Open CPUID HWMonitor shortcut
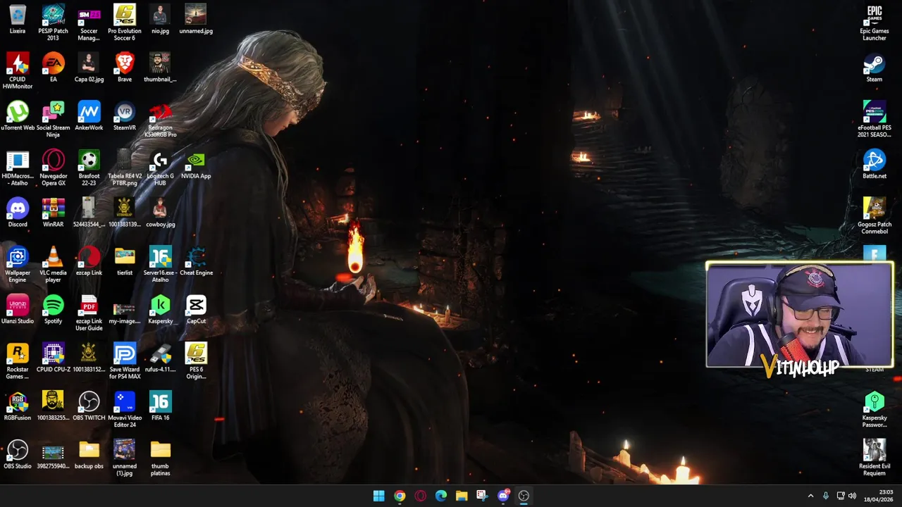The width and height of the screenshot is (902, 507). (x=18, y=70)
